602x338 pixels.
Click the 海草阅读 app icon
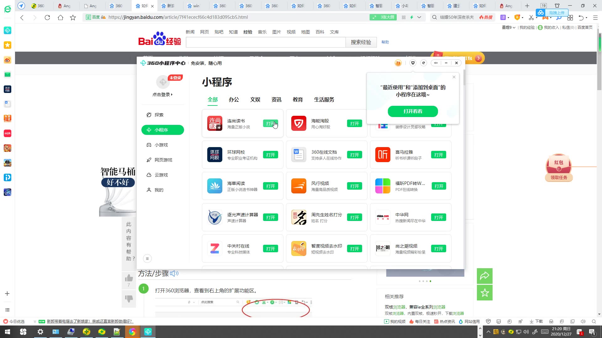pyautogui.click(x=215, y=186)
